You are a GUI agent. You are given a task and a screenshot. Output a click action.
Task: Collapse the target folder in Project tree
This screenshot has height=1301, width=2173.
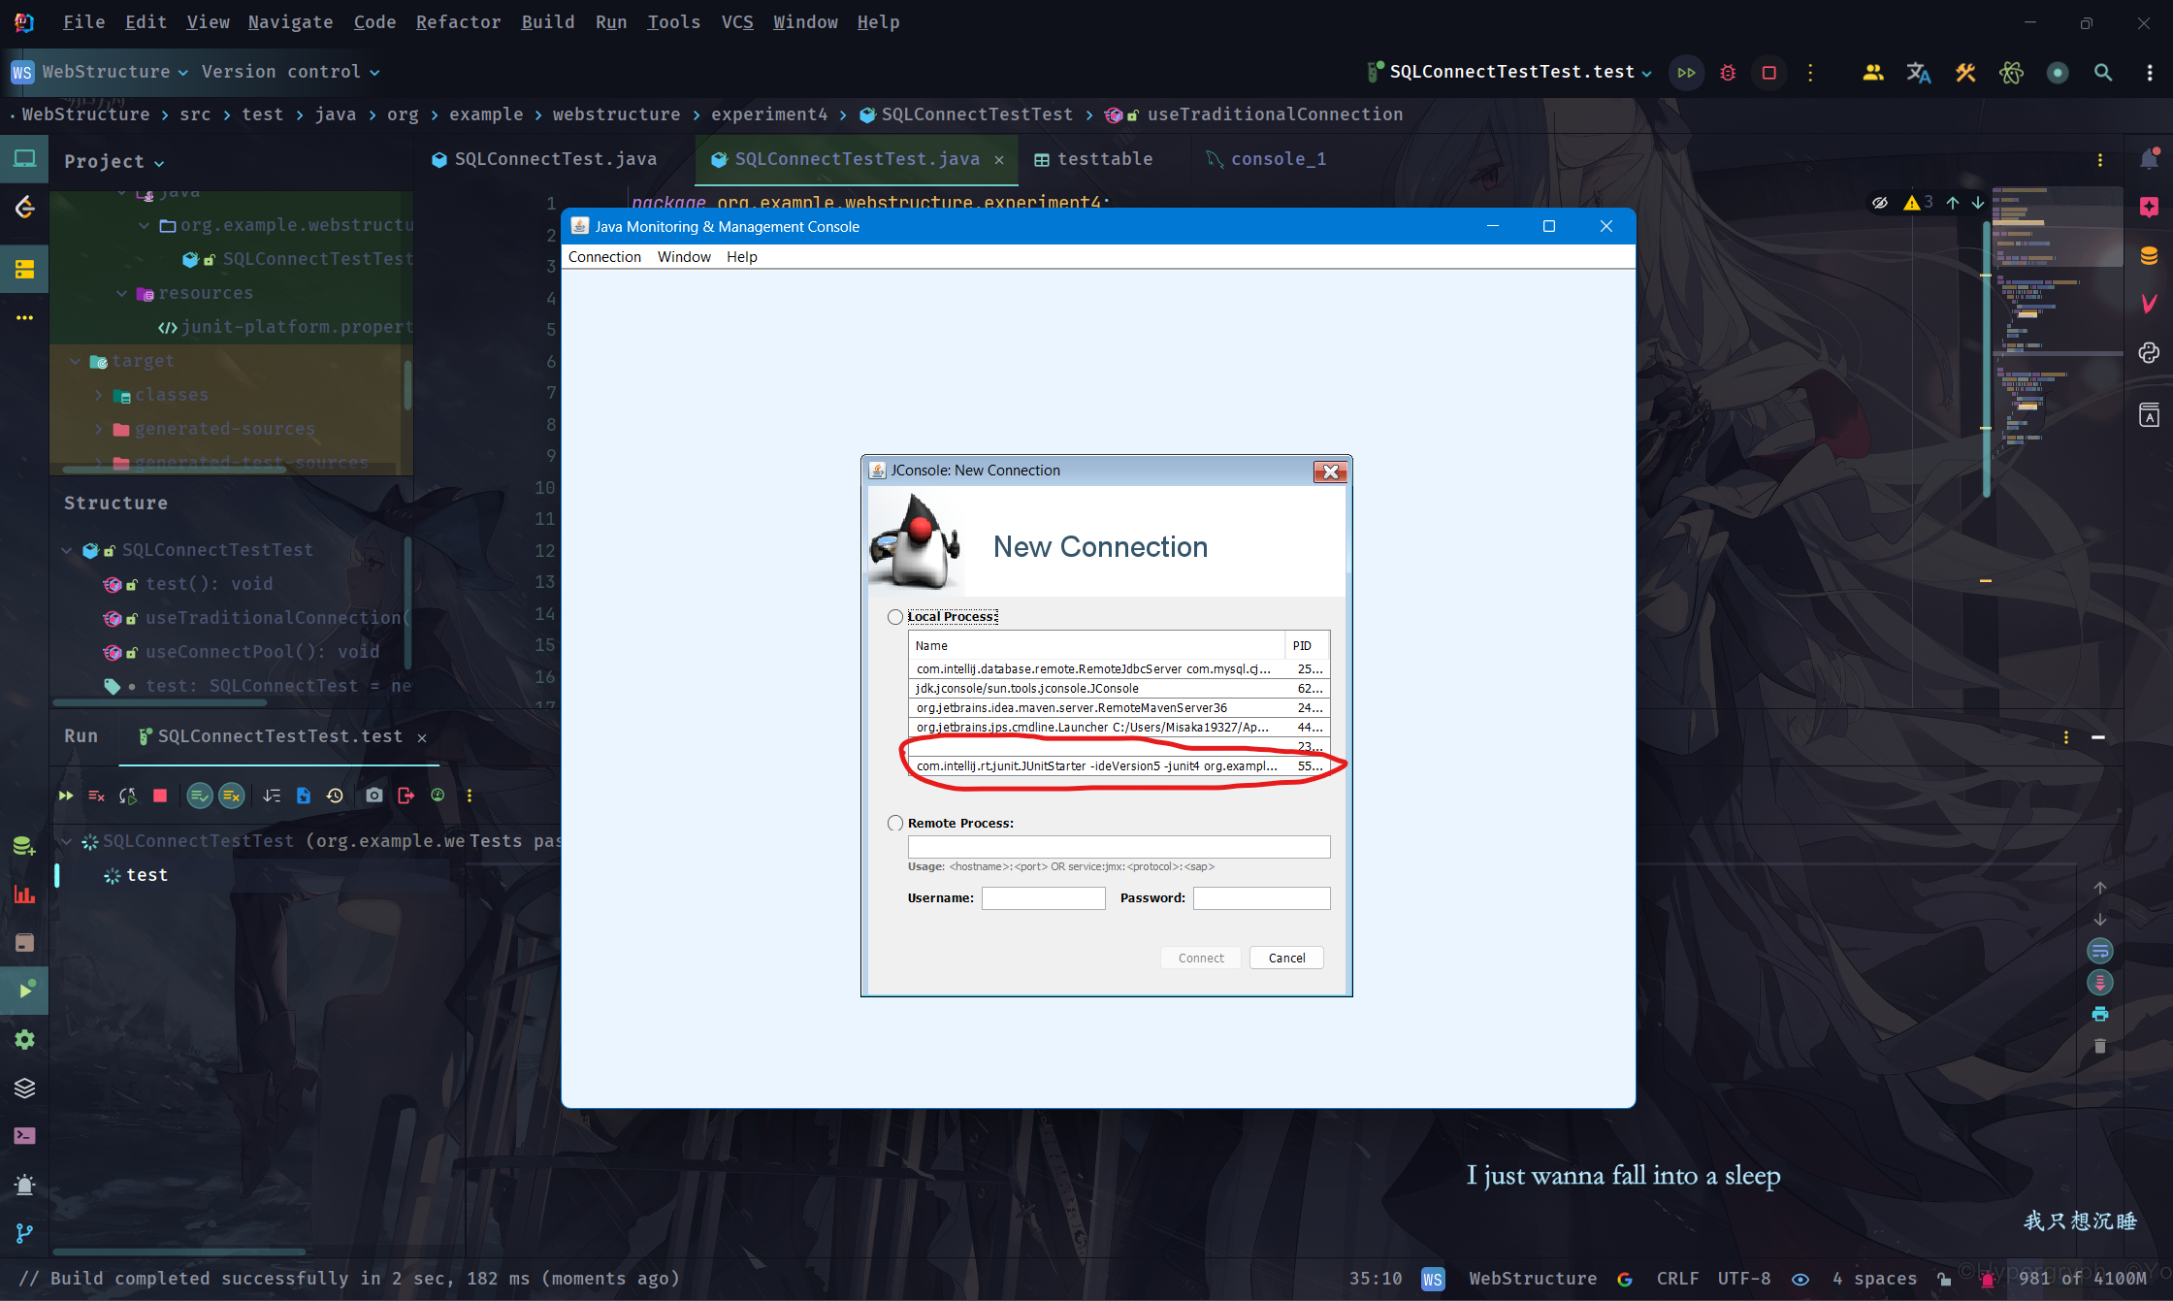pos(75,361)
